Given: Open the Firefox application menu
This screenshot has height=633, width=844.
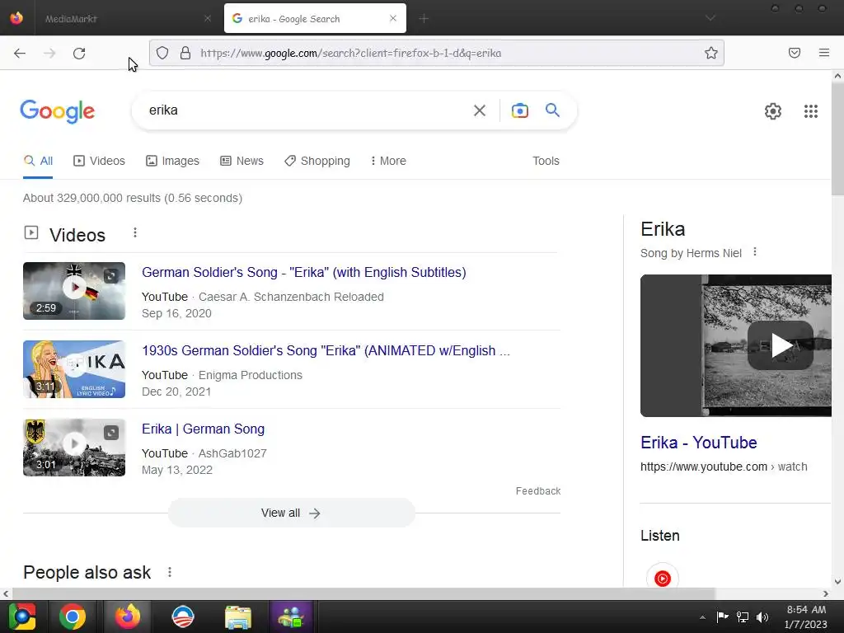Looking at the screenshot, I should click(x=824, y=53).
